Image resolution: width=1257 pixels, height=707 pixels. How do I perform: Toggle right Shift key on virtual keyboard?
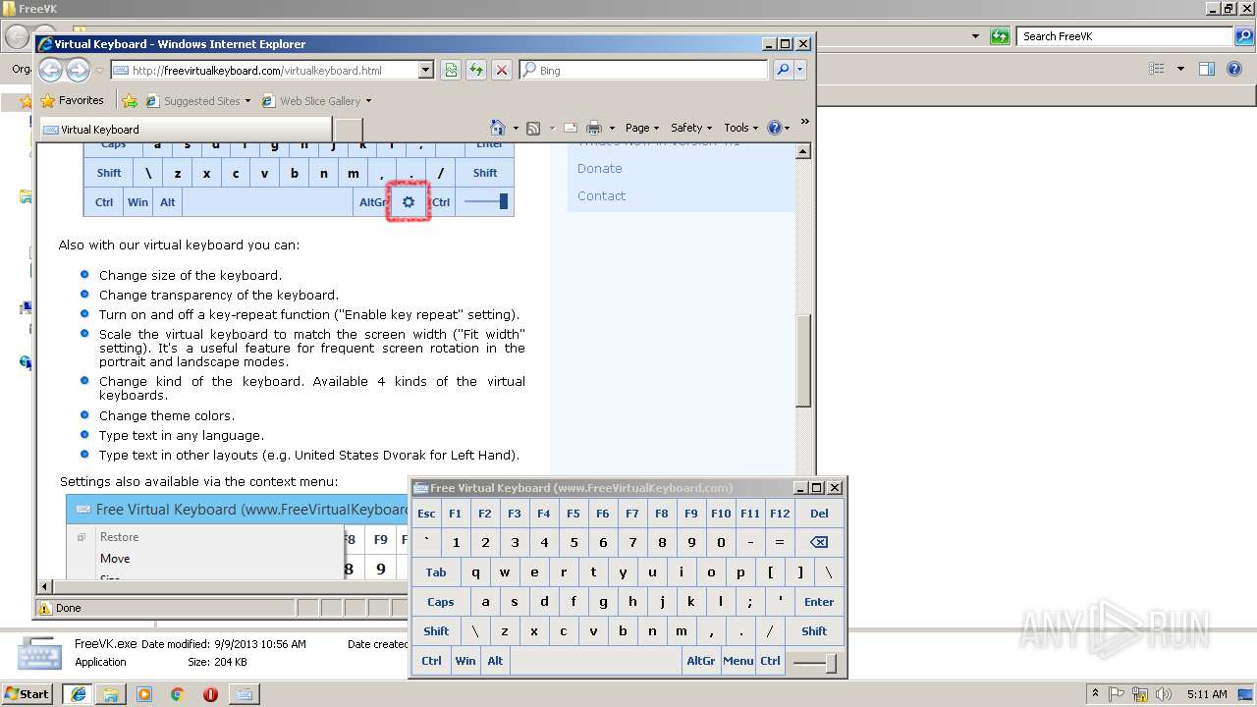click(814, 631)
